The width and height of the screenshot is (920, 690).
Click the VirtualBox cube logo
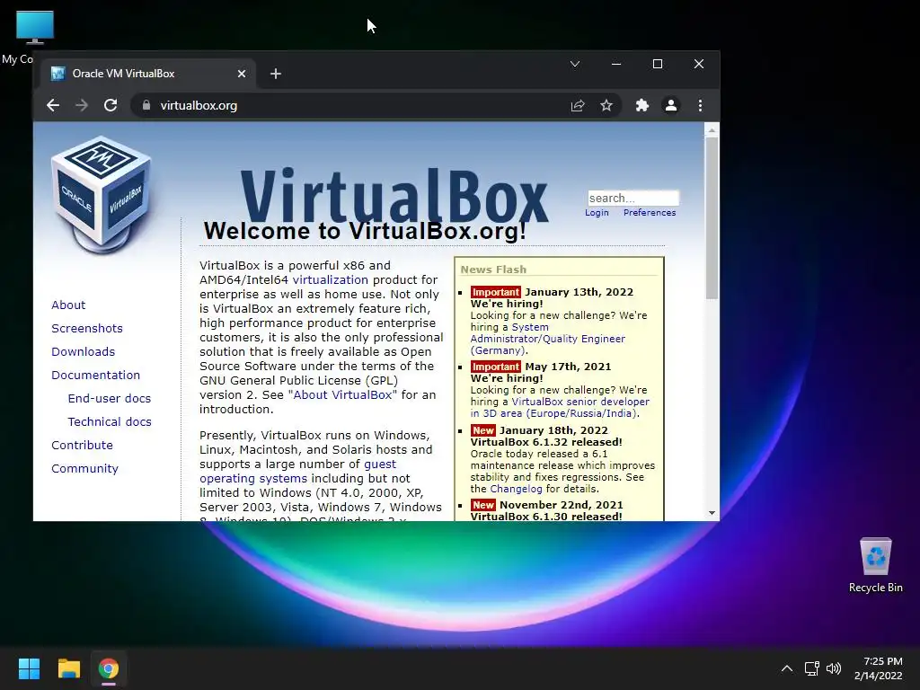pyautogui.click(x=101, y=195)
